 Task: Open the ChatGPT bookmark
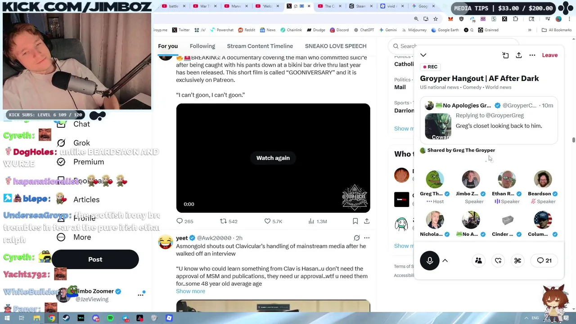[364, 30]
